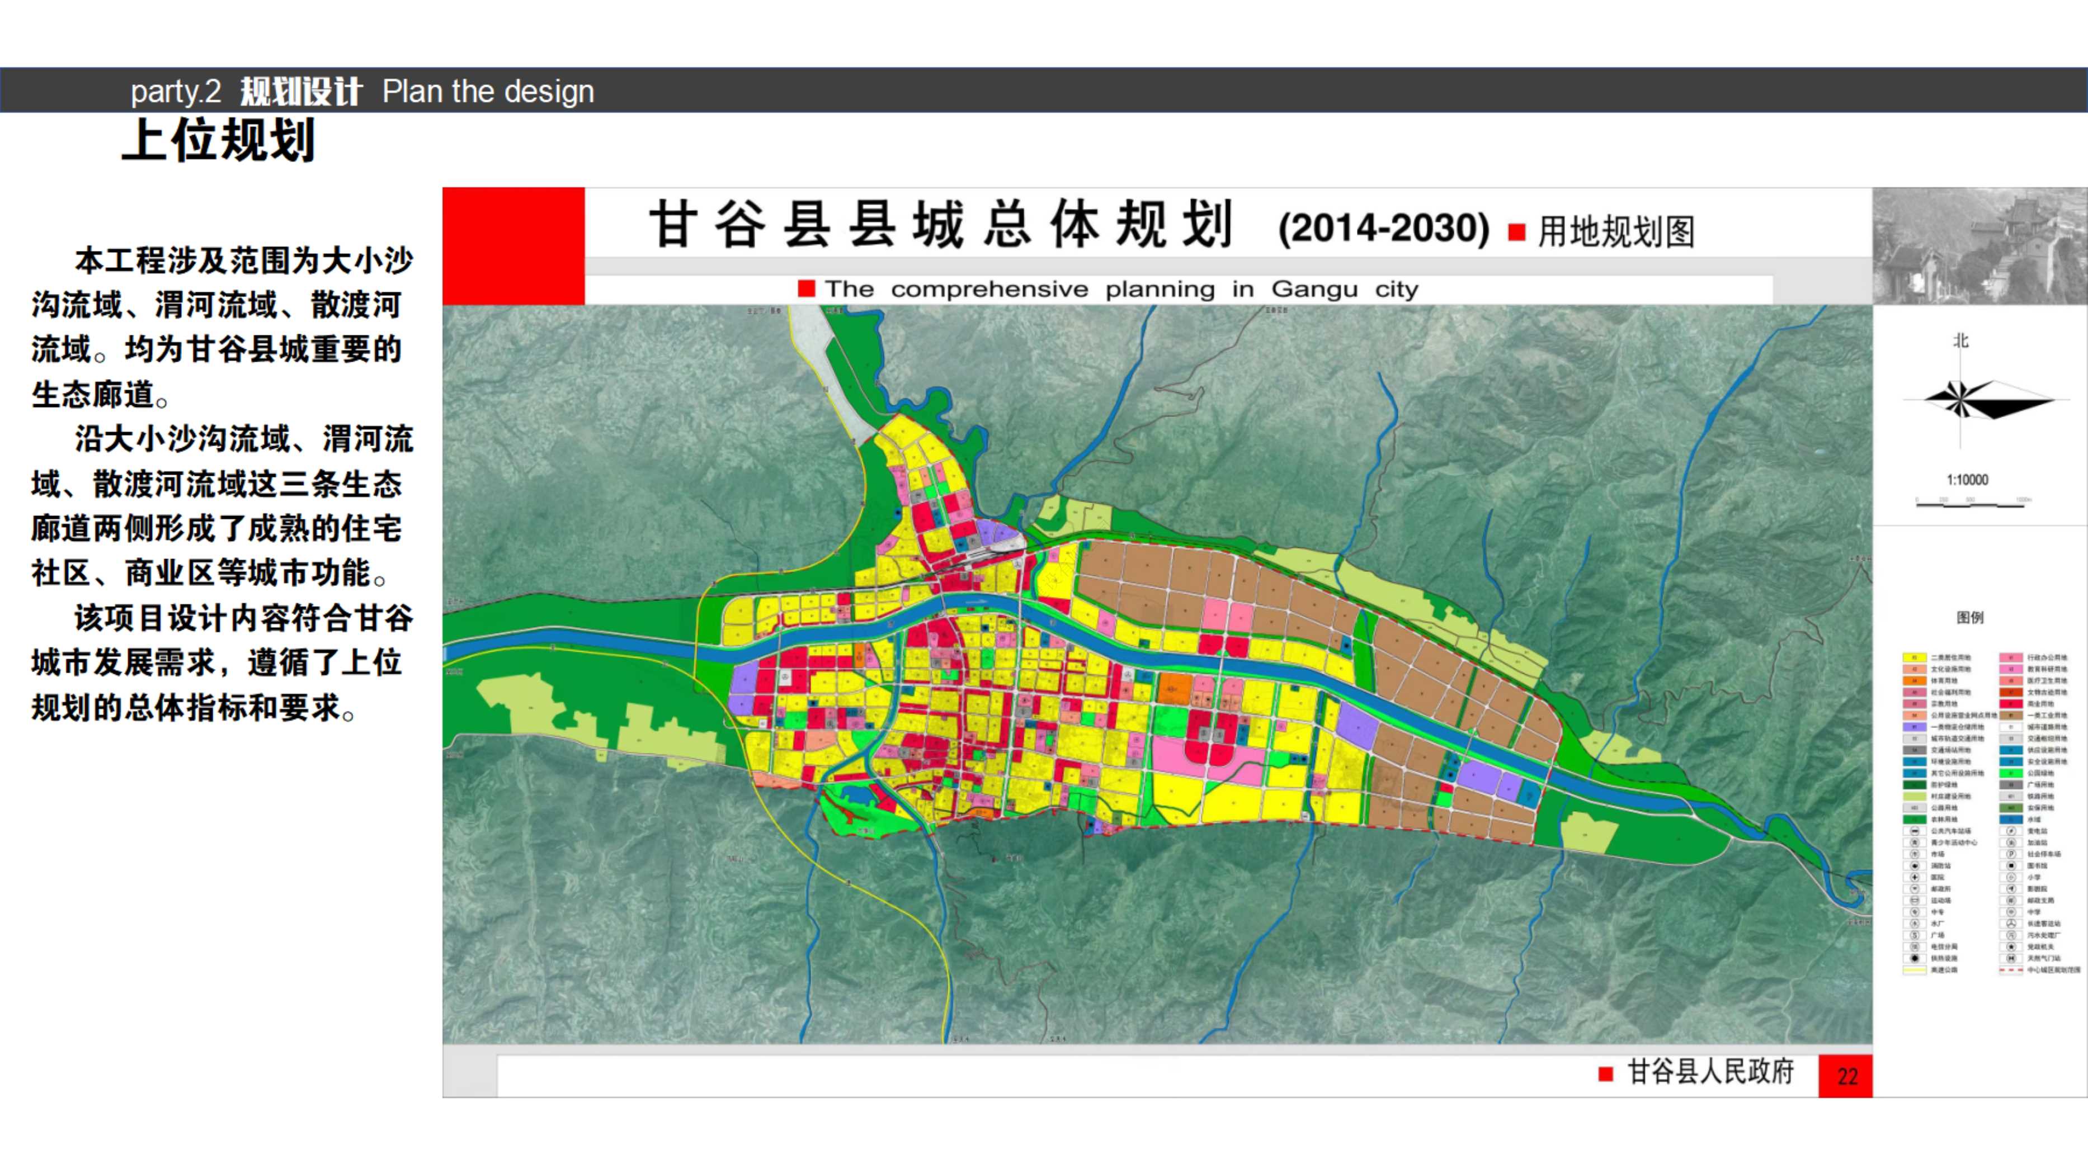This screenshot has width=2088, height=1174.
Task: Click the 青少年活动中心 legend icon
Action: 1915,842
